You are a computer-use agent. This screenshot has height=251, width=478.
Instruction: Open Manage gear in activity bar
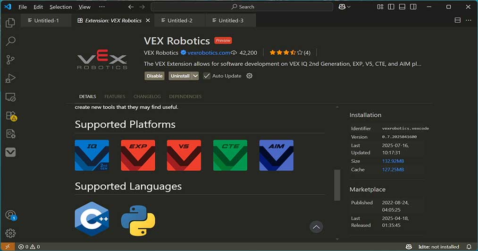(10, 234)
